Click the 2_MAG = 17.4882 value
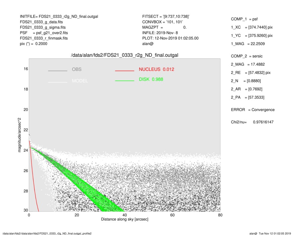The width and height of the screenshot is (294, 235). pos(248,64)
